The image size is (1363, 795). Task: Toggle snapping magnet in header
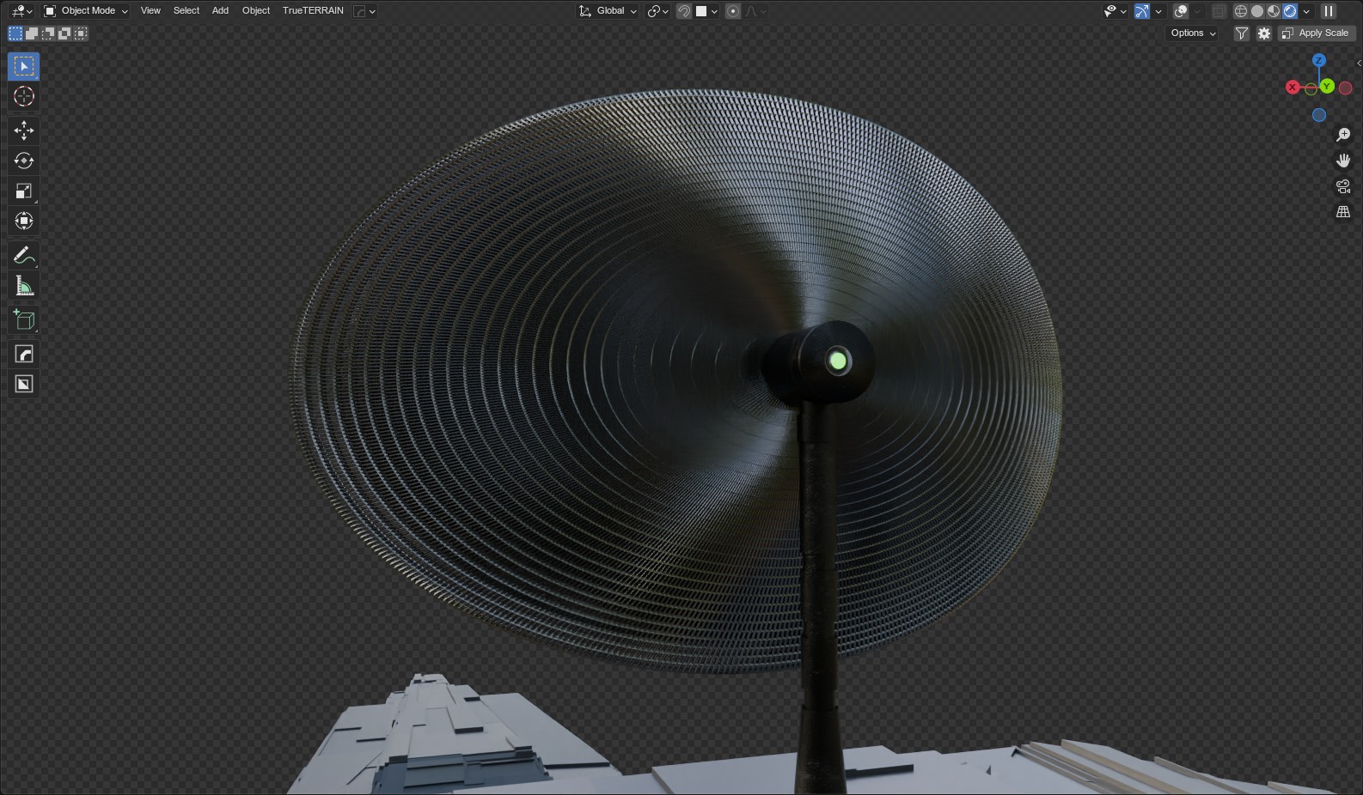[x=684, y=11]
